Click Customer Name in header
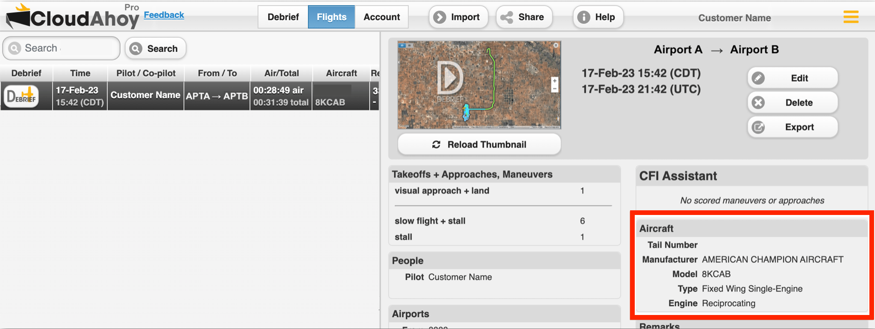875x329 pixels. click(734, 18)
